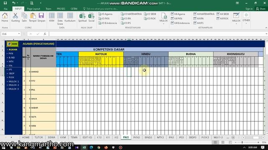Screen dimensions: 268x150
Task: Click the Simpan floppy disk icon
Action: [41, 15]
